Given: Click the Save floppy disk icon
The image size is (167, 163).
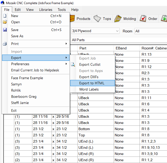Looking at the screenshot, I should pos(5,30).
